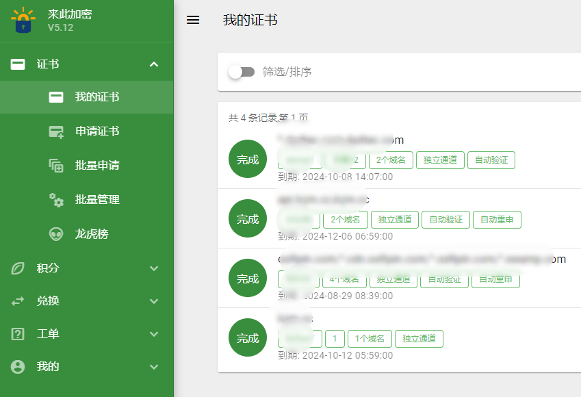Viewport: 581px width, 397px height.
Task: Click expiry text 2024-12-06 06:59:00
Action: pyautogui.click(x=348, y=237)
